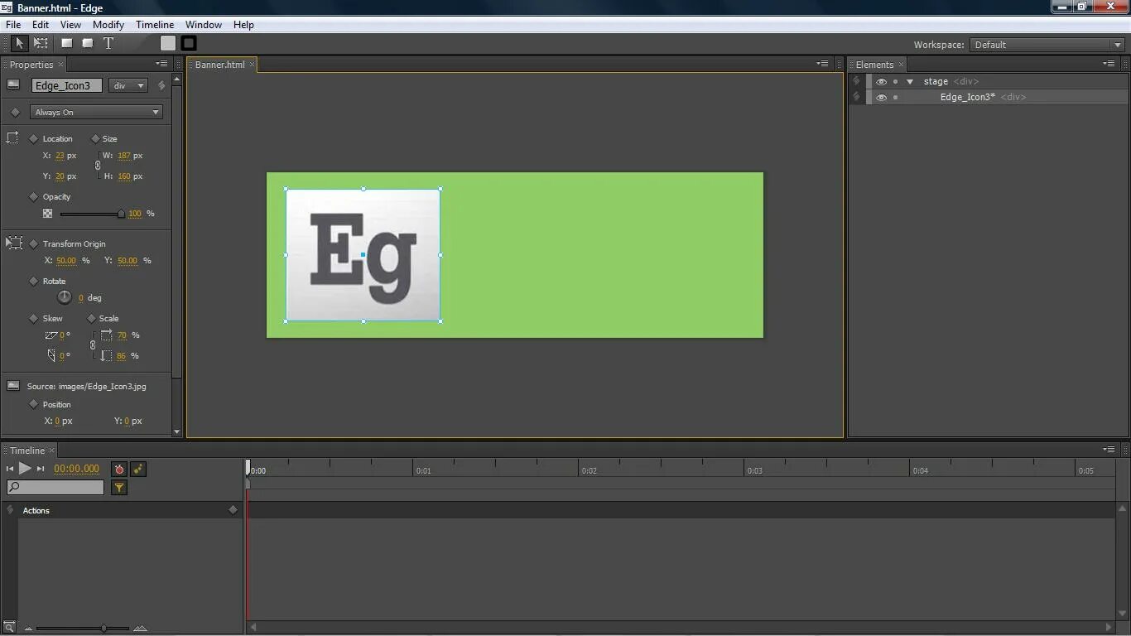This screenshot has width=1131, height=636.
Task: Open the File menu
Action: [13, 25]
